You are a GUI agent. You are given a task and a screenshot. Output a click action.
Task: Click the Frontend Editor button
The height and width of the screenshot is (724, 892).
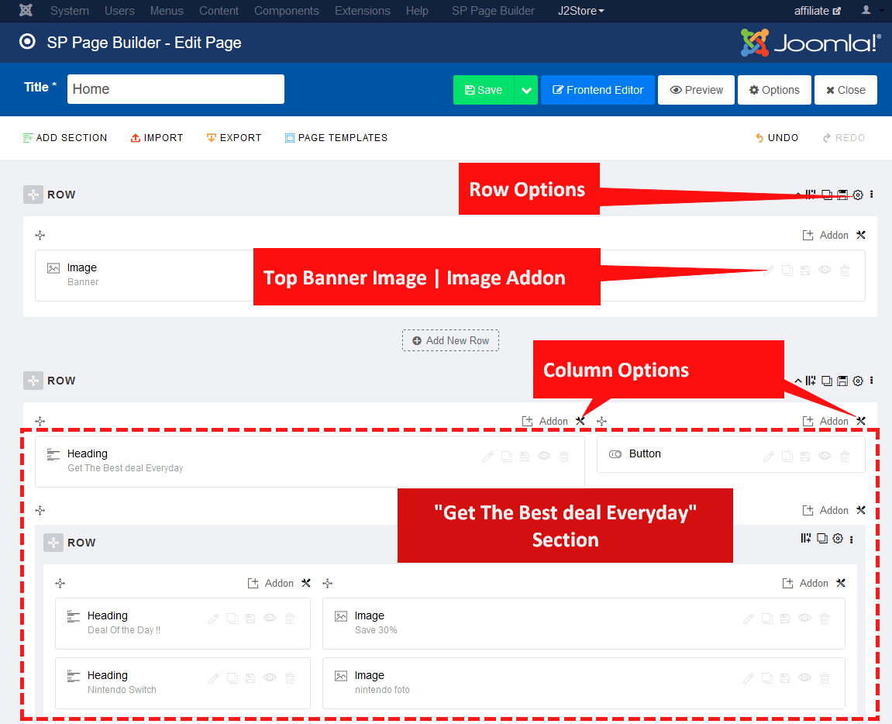[x=598, y=90]
